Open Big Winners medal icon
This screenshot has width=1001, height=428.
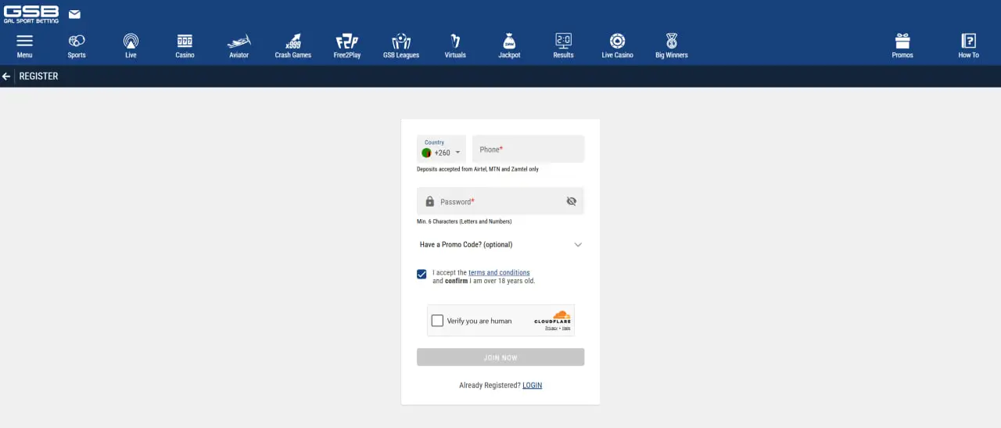[671, 41]
